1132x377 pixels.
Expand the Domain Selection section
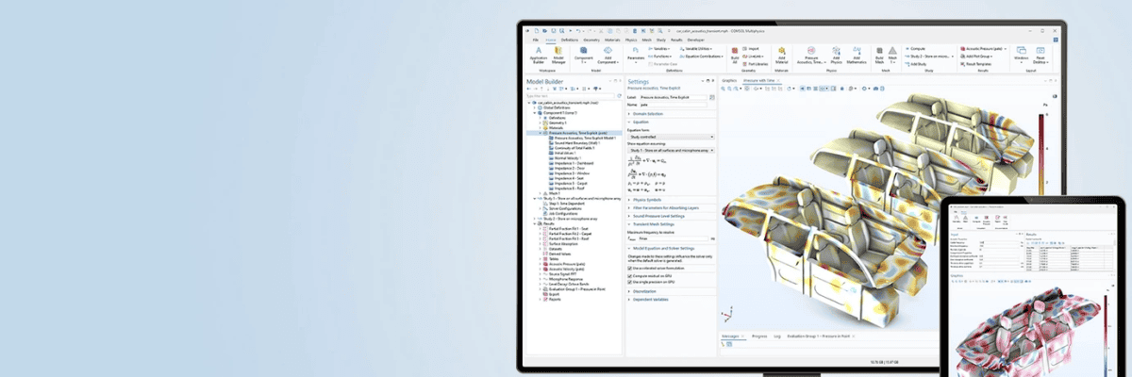[647, 114]
